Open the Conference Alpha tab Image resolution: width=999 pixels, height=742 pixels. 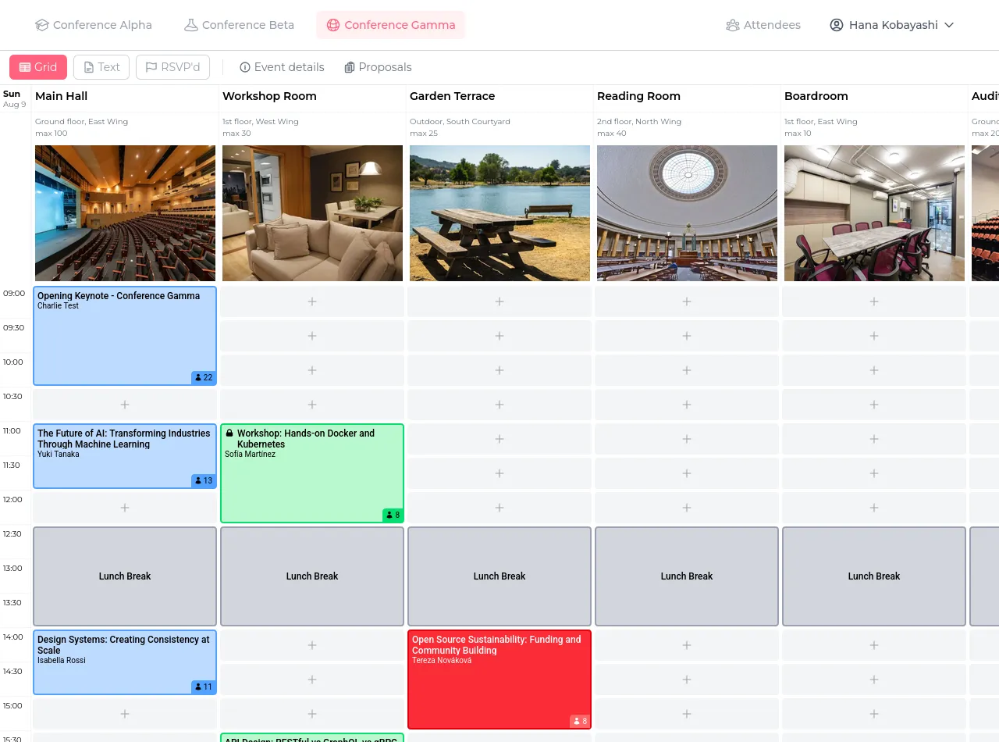pos(94,25)
